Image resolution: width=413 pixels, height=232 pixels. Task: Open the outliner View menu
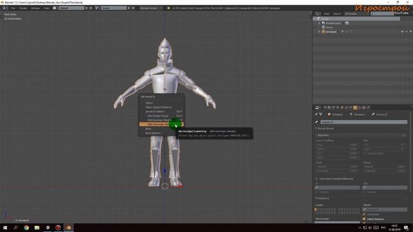[327, 14]
